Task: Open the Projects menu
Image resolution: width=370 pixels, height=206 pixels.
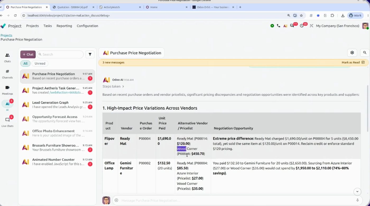Action: (x=33, y=26)
